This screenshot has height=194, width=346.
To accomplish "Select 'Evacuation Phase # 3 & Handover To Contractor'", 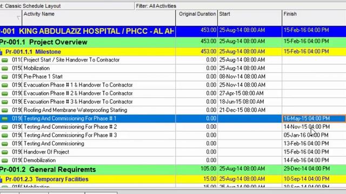I will click(x=78, y=102).
